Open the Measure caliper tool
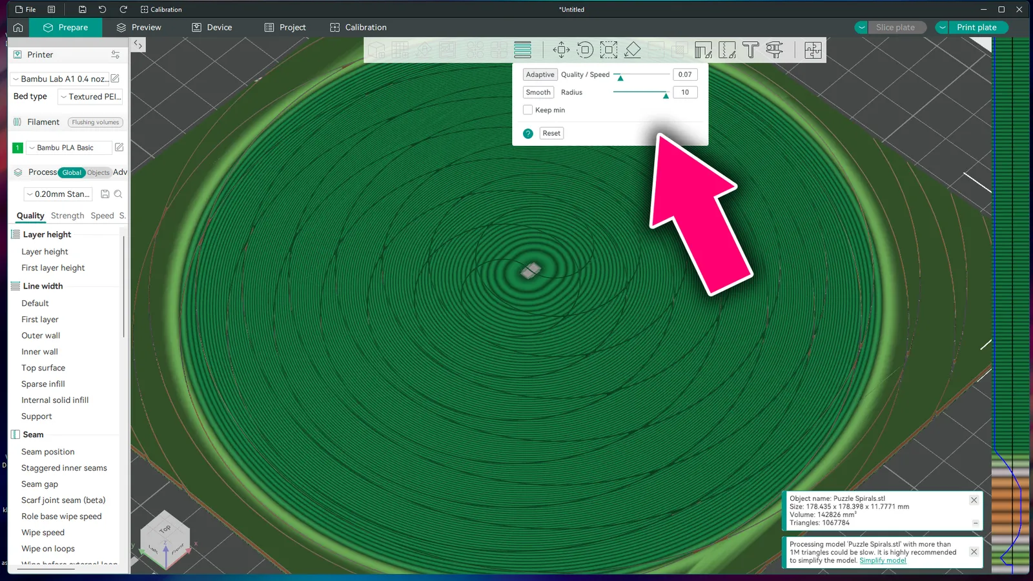The width and height of the screenshot is (1033, 581). [774, 50]
